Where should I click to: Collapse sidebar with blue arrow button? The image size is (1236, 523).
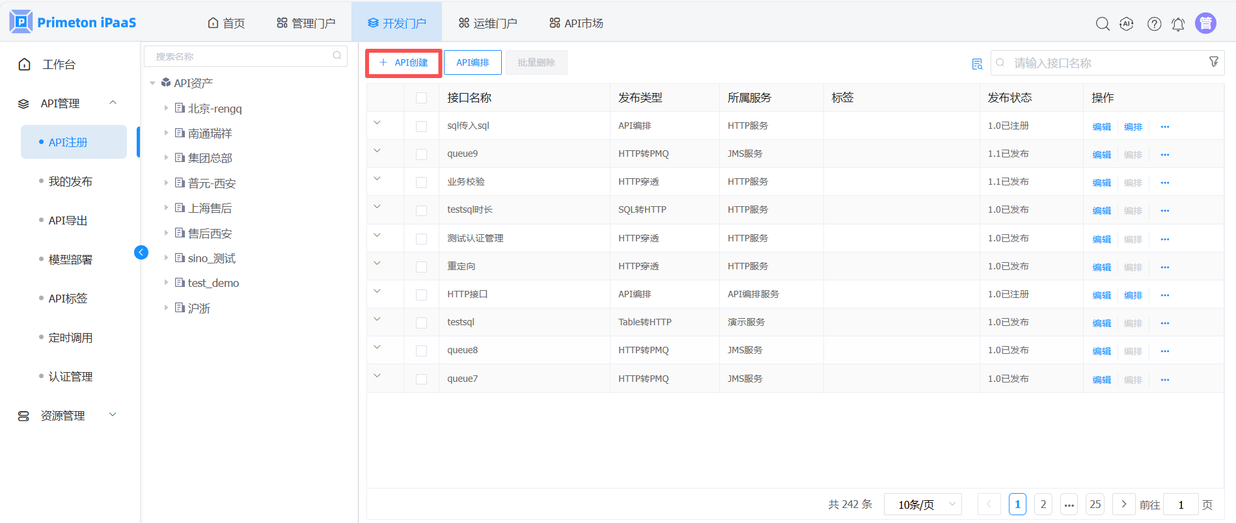141,252
